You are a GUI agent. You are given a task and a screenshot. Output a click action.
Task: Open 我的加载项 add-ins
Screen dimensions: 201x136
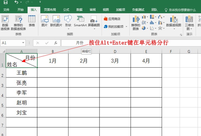(114, 27)
